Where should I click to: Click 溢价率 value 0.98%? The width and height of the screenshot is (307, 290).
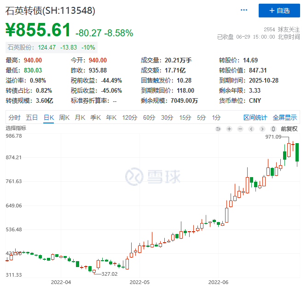[x=38, y=81]
